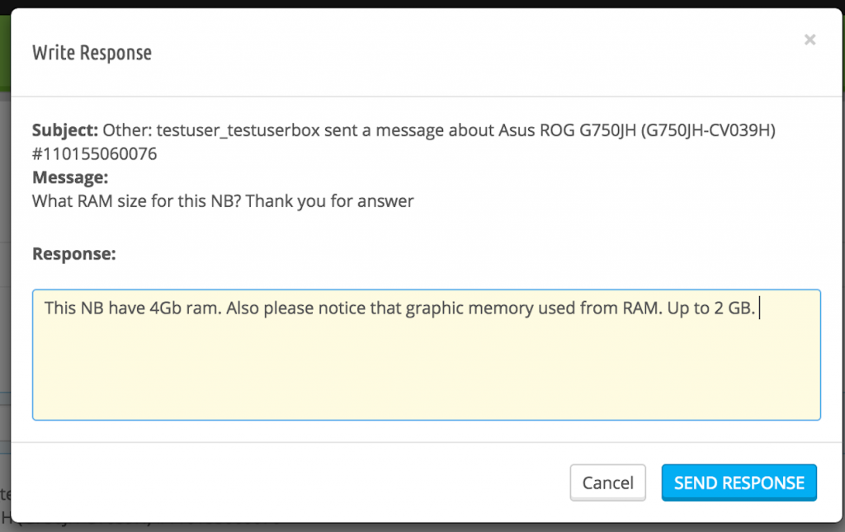Click the bold Response label
This screenshot has width=845, height=532.
tap(73, 253)
